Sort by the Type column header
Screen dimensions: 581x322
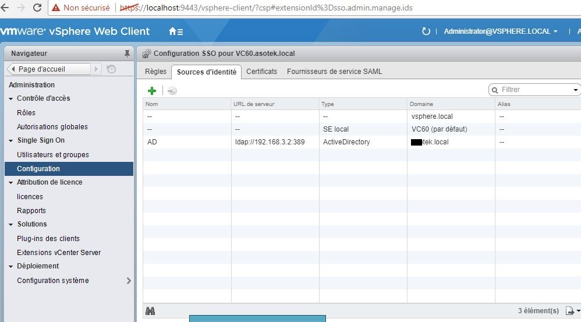click(363, 104)
